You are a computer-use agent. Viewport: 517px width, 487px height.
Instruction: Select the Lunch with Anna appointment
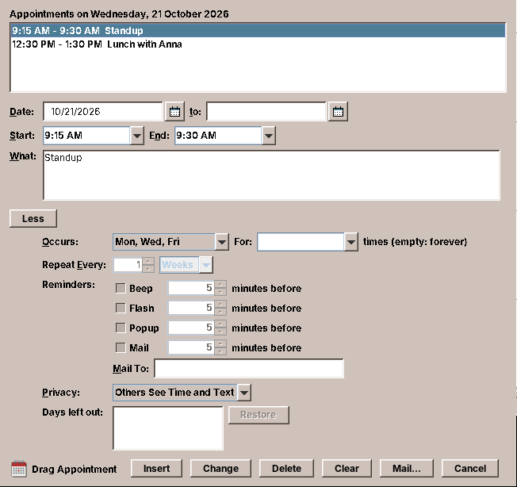258,44
